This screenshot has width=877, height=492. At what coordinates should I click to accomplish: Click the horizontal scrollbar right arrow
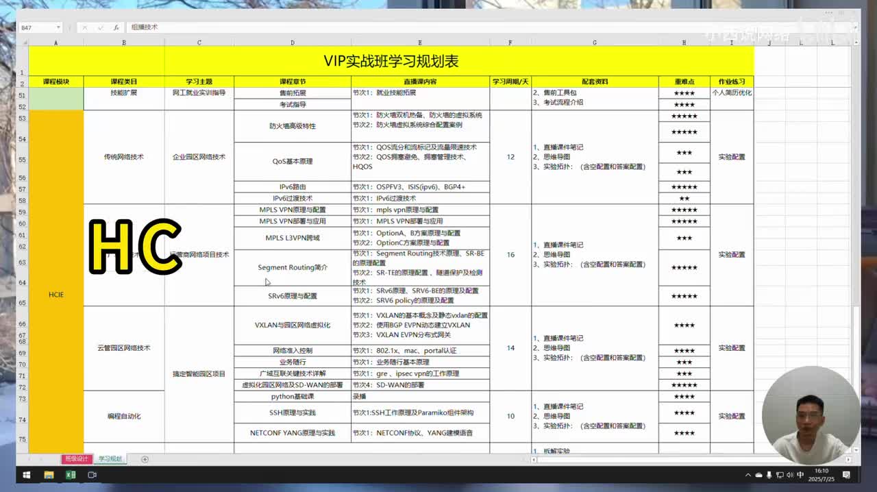tap(849, 459)
